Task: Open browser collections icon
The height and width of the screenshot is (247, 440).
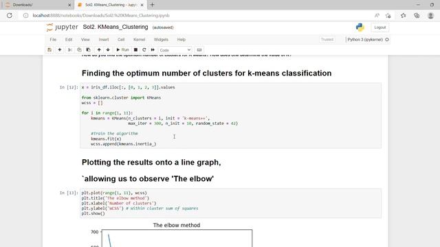Action: pyautogui.click(x=417, y=15)
